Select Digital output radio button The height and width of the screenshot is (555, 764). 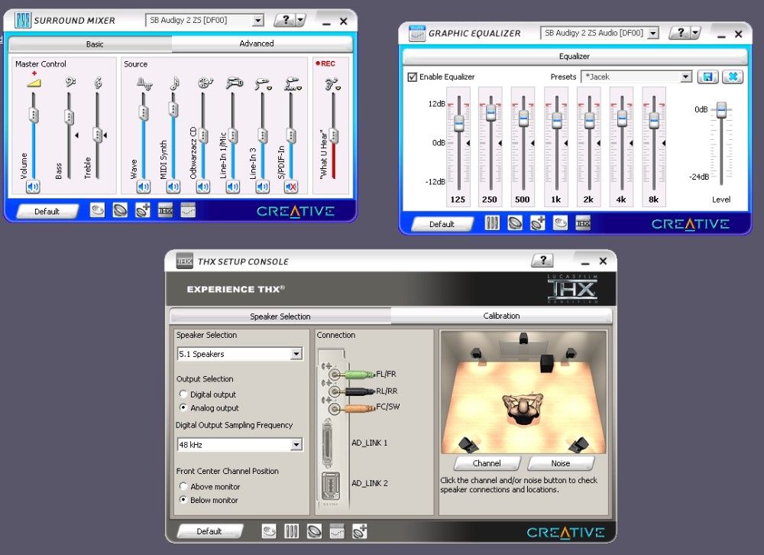tap(183, 394)
